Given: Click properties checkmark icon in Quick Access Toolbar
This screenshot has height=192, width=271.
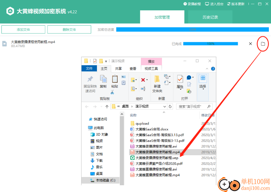Looking at the screenshot, I should (95, 61).
